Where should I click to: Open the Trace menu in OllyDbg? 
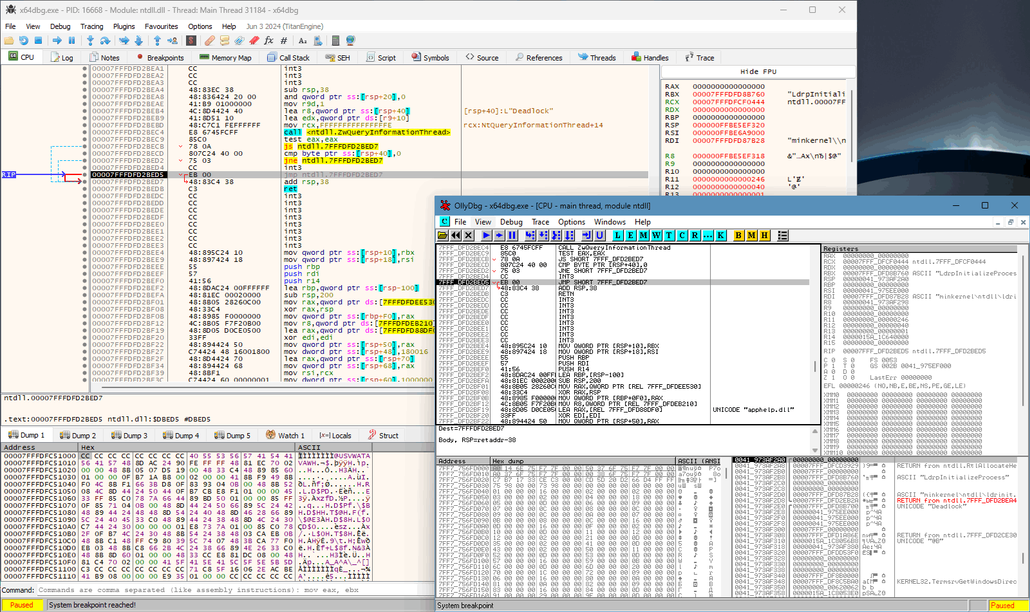tap(541, 222)
